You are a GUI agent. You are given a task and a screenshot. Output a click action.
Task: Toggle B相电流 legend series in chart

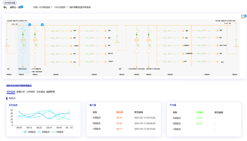[x=43, y=132]
